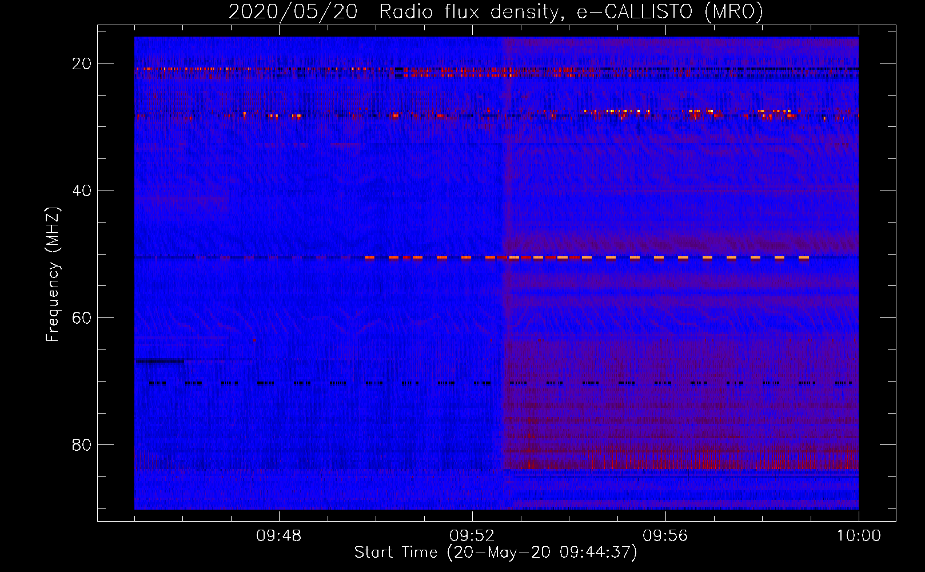Click the 'Frequency (MHZ)' axis label

click(x=53, y=275)
